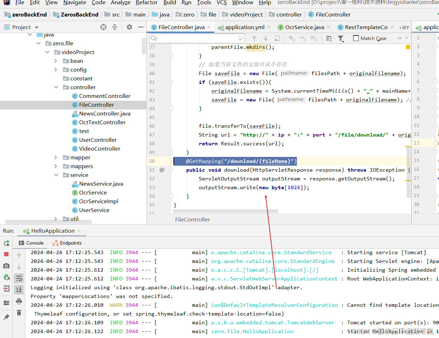Open the Navigate menu
The width and height of the screenshot is (439, 338).
(x=75, y=3)
